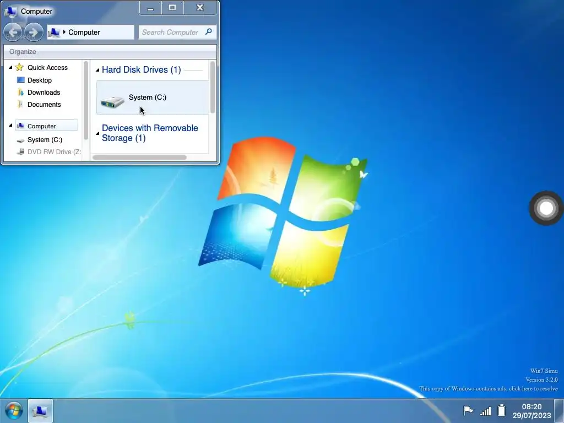This screenshot has width=564, height=423.
Task: Collapse Devices with Removable Storage group
Action: [x=97, y=133]
